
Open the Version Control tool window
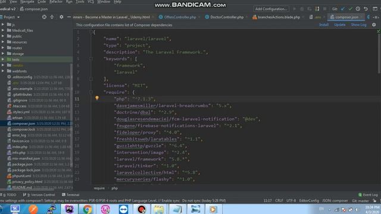click(x=39, y=195)
